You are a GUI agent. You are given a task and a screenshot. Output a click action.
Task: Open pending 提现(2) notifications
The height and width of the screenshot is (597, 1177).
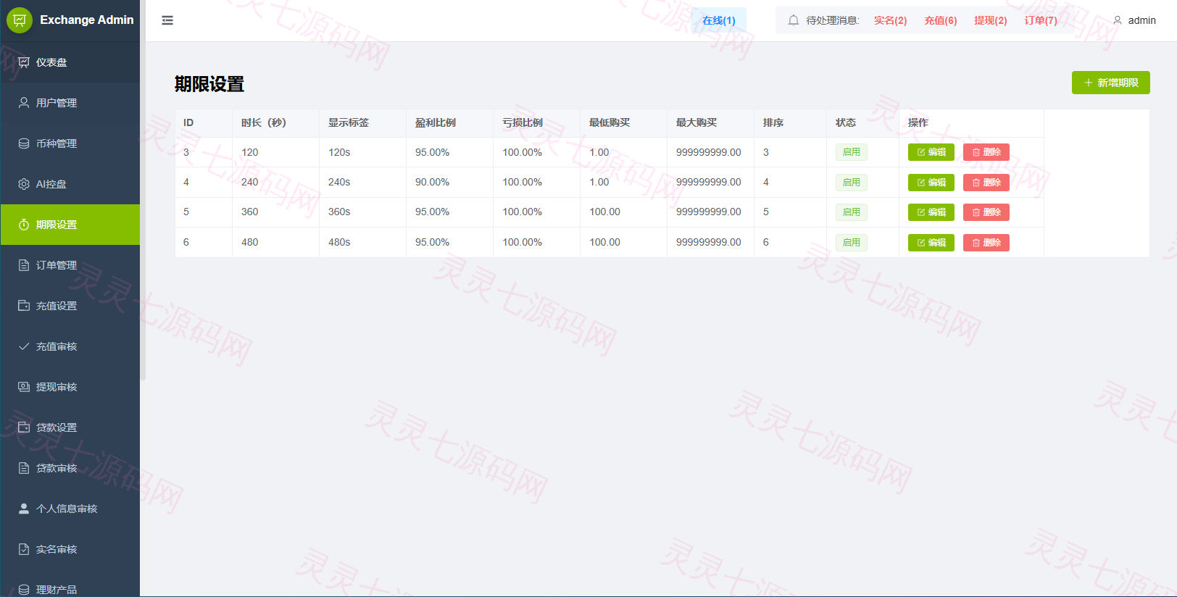point(990,20)
